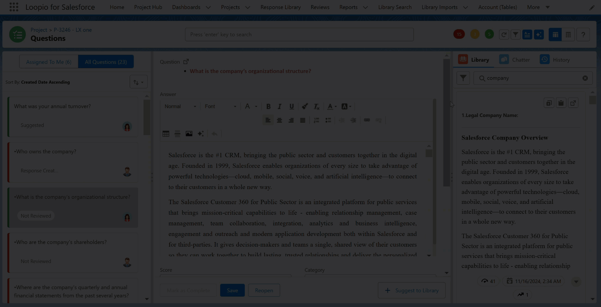Open the Home tab
Image resolution: width=601 pixels, height=307 pixels.
point(117,7)
